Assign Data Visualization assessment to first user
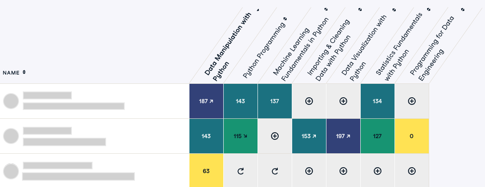485x187 pixels. [x=343, y=101]
